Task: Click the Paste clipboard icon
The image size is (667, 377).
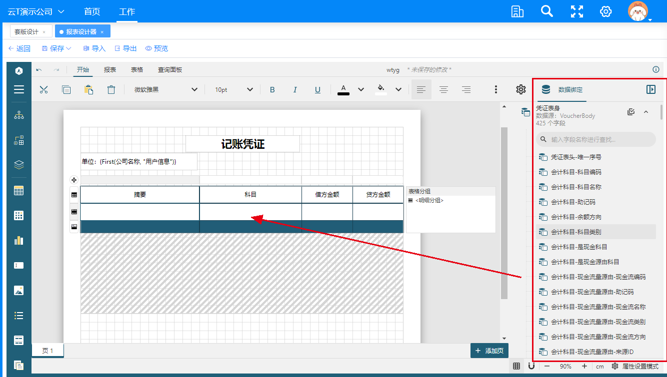Action: tap(88, 90)
